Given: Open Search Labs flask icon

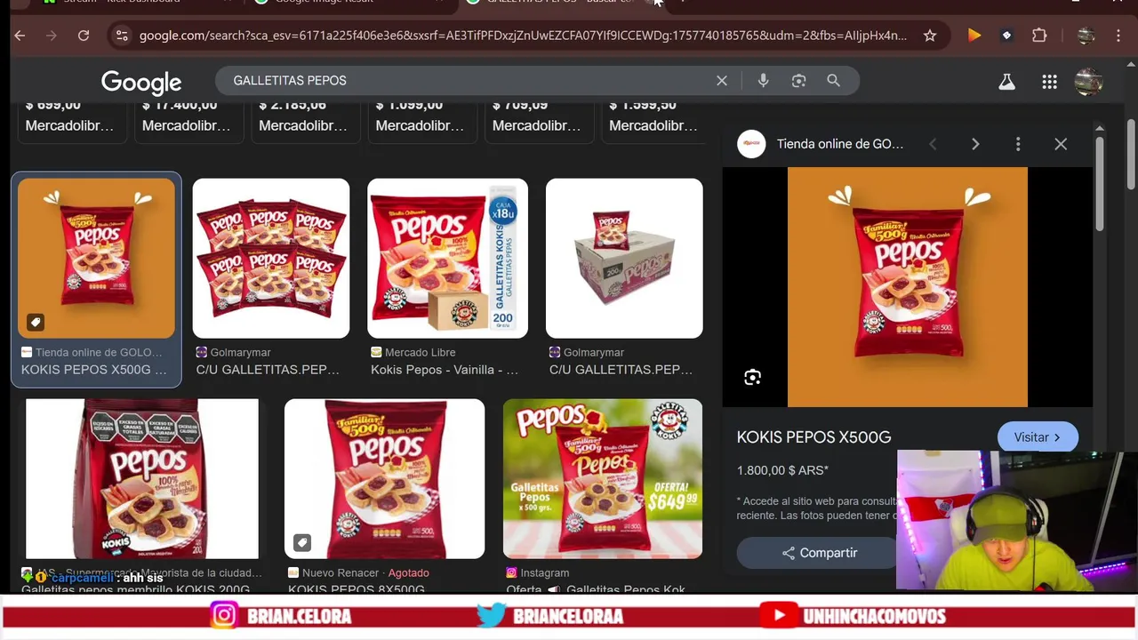Looking at the screenshot, I should 1006,82.
